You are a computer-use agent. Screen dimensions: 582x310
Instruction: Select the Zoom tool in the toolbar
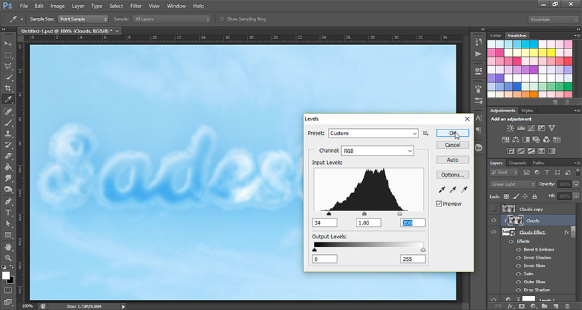coord(9,259)
